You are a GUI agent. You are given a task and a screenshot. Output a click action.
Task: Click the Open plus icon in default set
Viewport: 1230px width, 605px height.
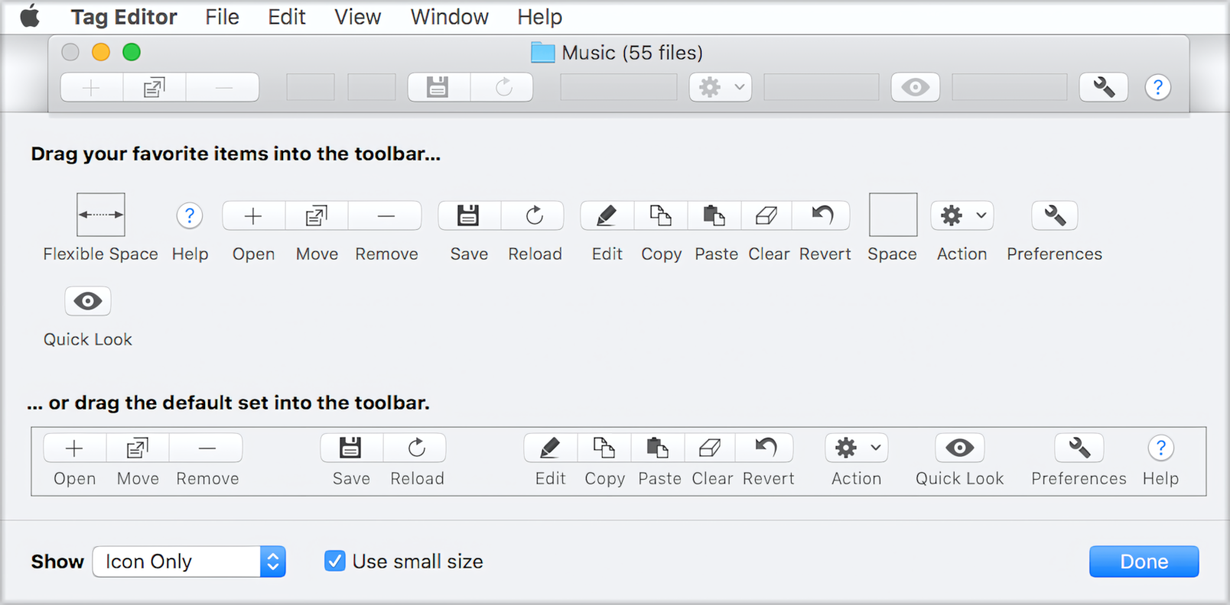(74, 448)
